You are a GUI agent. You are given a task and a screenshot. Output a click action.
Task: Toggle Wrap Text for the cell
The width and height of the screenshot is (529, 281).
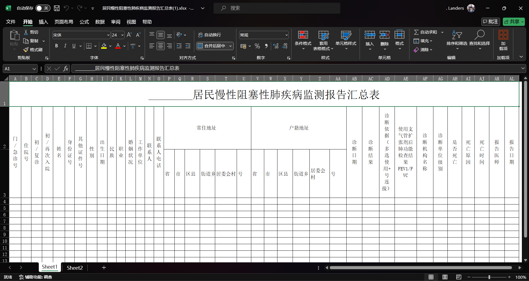pos(209,35)
